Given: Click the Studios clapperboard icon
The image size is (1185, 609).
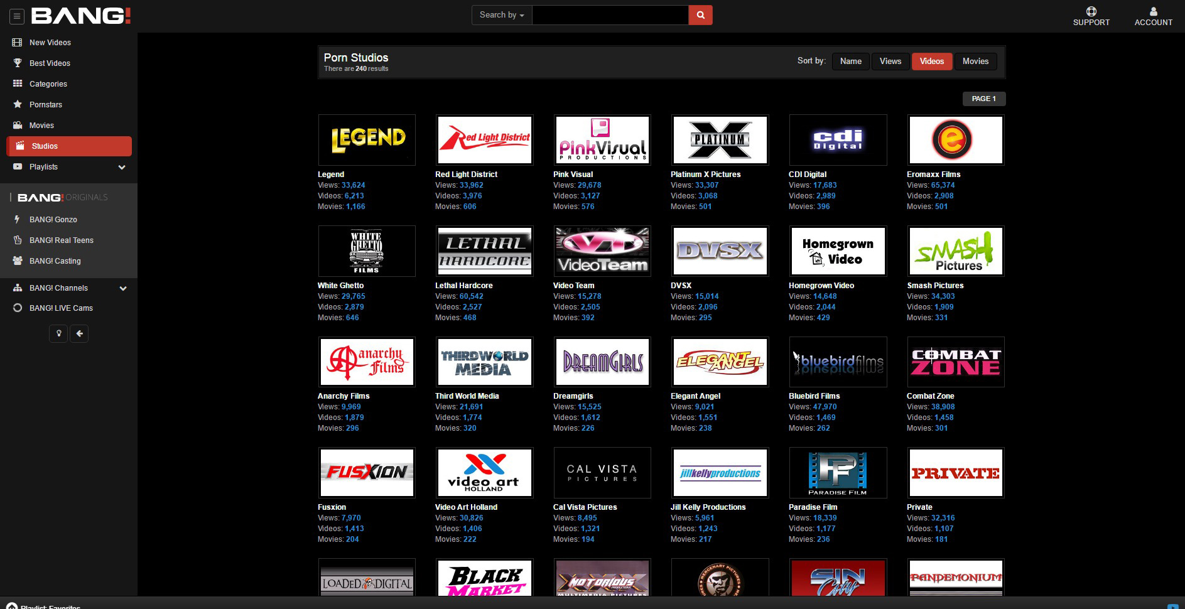Looking at the screenshot, I should click(x=20, y=146).
